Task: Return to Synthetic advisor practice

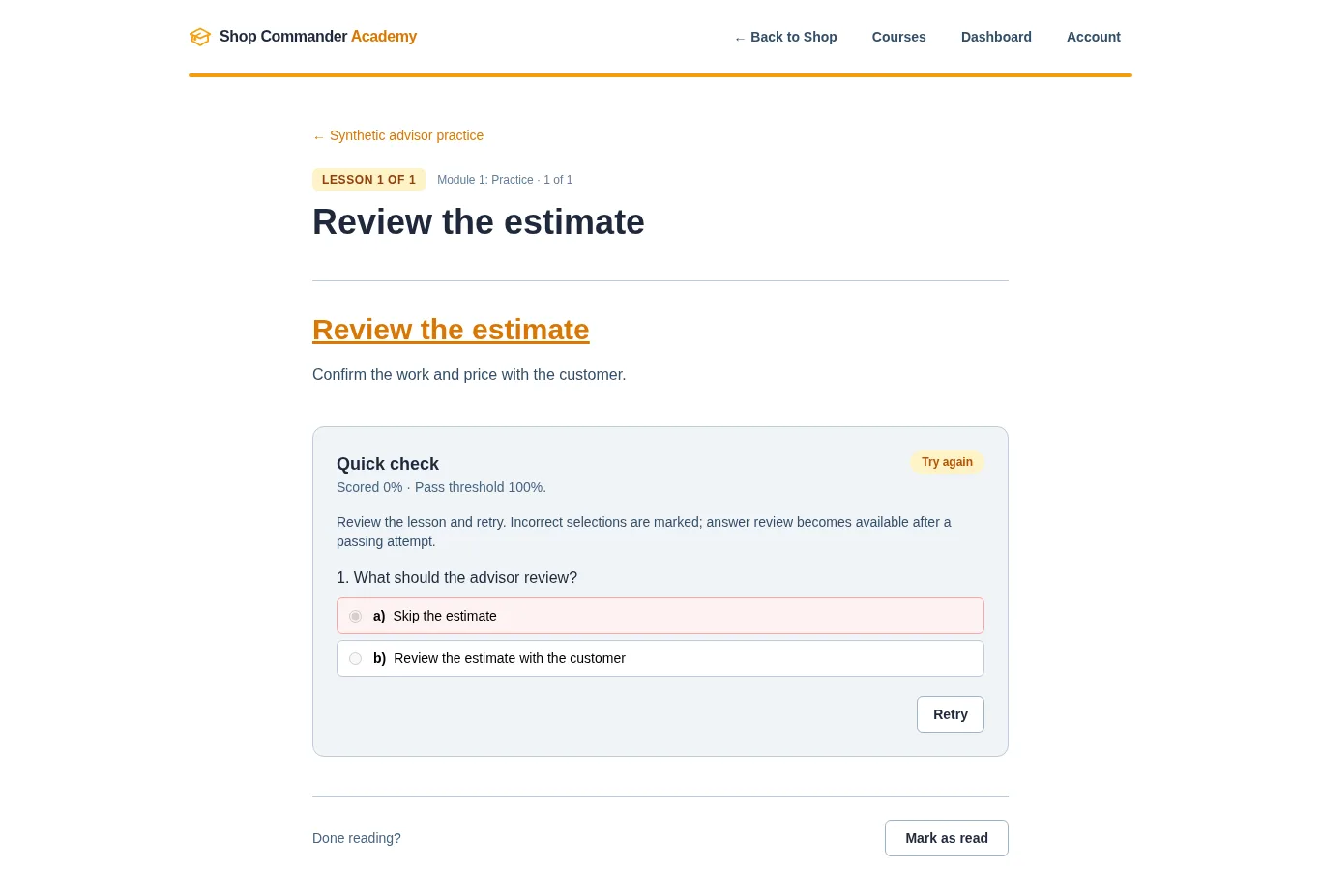Action: tap(397, 135)
